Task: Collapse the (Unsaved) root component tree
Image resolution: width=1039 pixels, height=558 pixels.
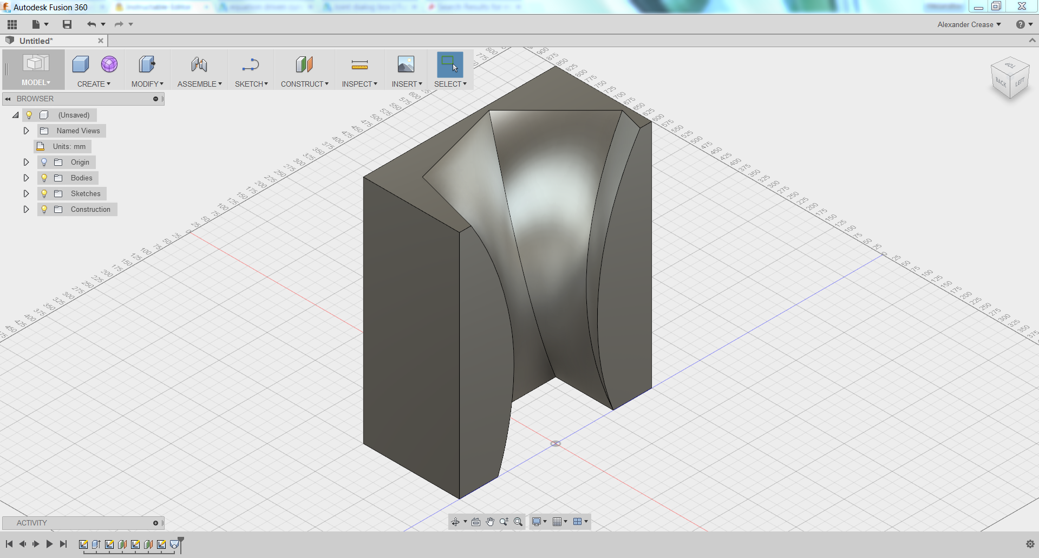Action: coord(15,115)
